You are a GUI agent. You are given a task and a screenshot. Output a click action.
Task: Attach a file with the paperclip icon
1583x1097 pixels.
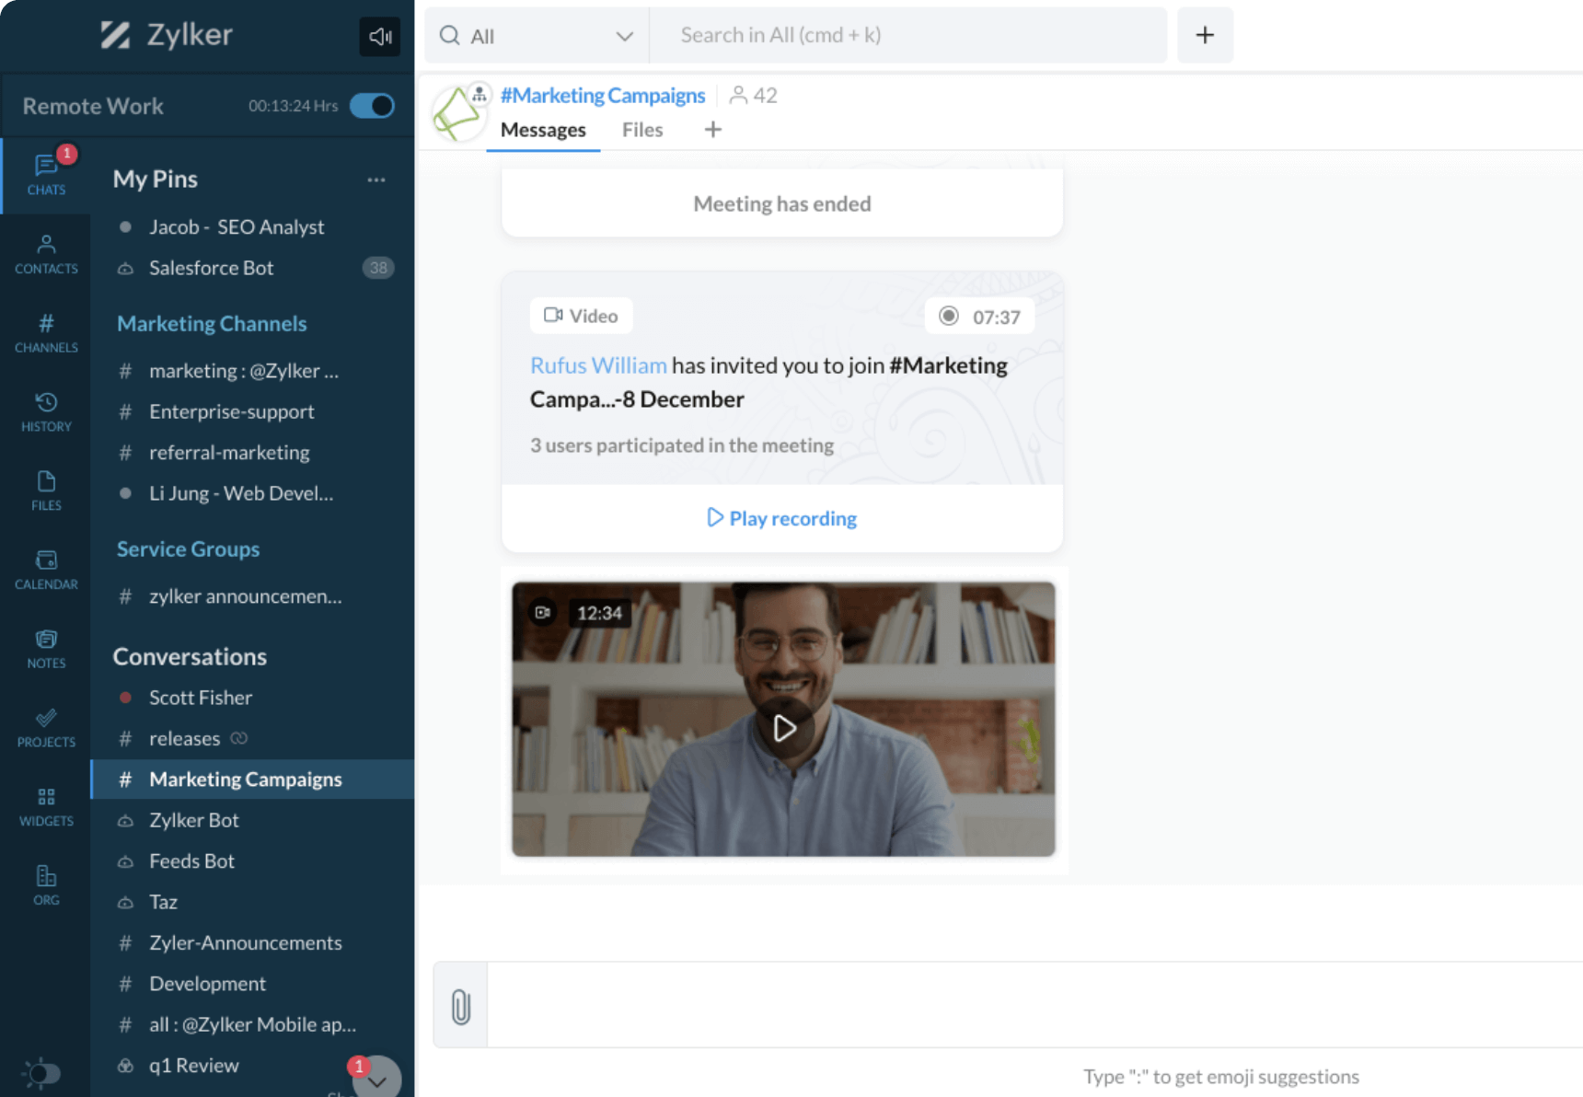point(459,1004)
